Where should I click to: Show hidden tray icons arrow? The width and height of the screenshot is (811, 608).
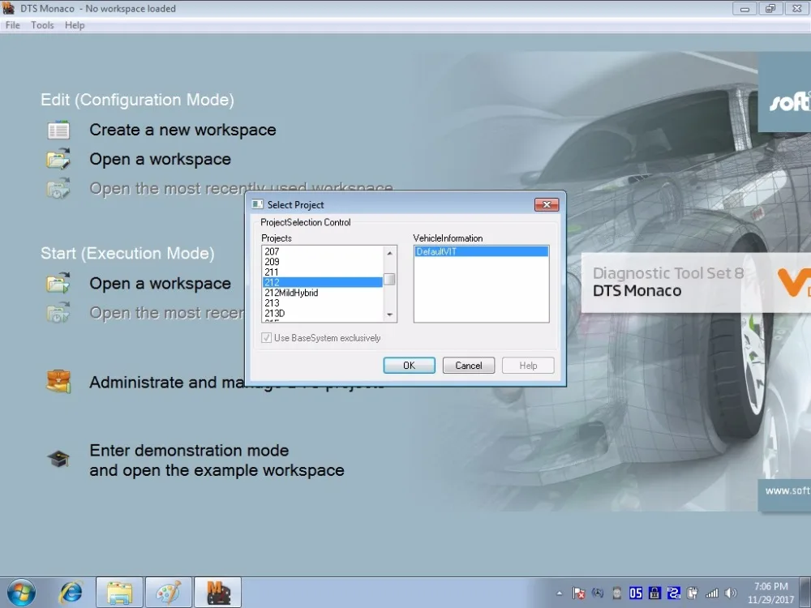coord(559,593)
